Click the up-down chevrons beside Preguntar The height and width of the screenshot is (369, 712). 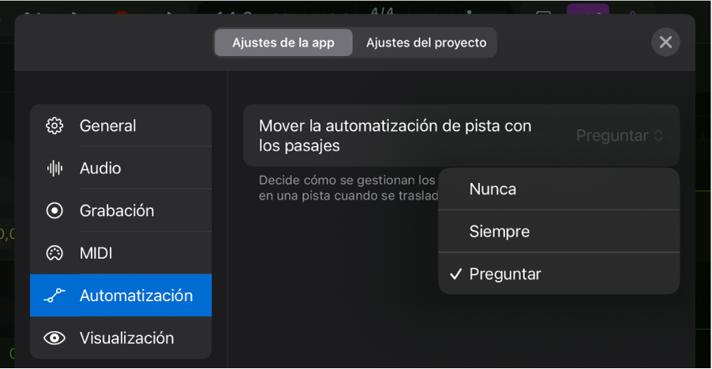(658, 136)
